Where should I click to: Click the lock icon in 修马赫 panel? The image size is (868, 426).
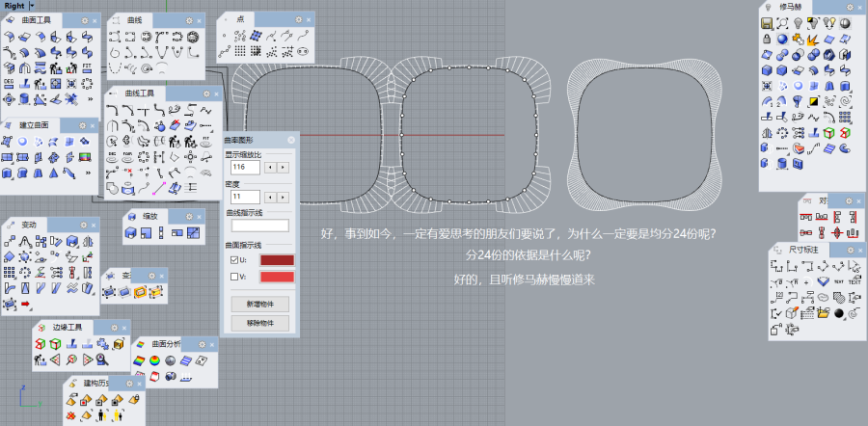(x=766, y=39)
